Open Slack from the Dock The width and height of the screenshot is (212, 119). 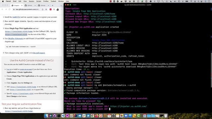pyautogui.click(x=84, y=116)
